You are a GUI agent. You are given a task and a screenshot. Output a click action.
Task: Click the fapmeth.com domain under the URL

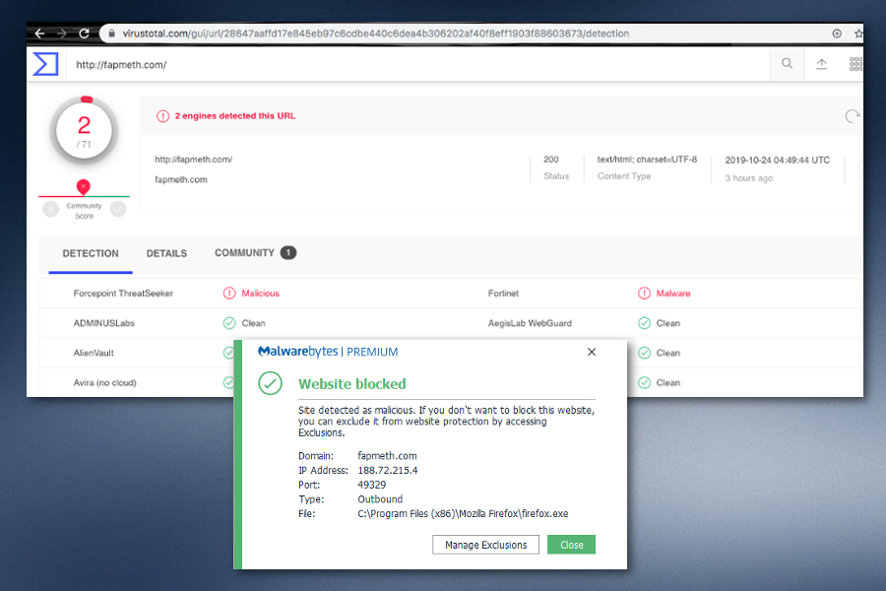tap(181, 180)
